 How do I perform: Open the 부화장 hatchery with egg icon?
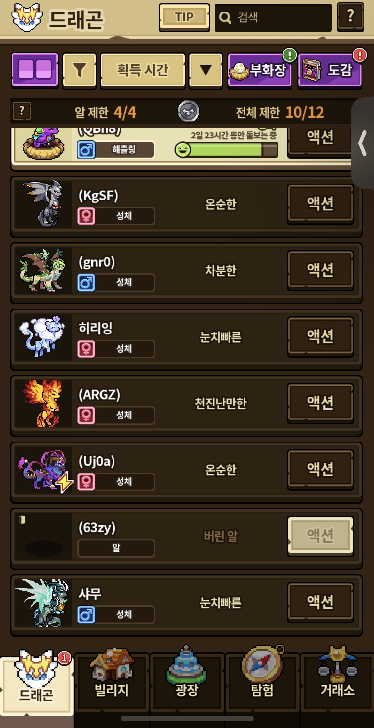260,70
